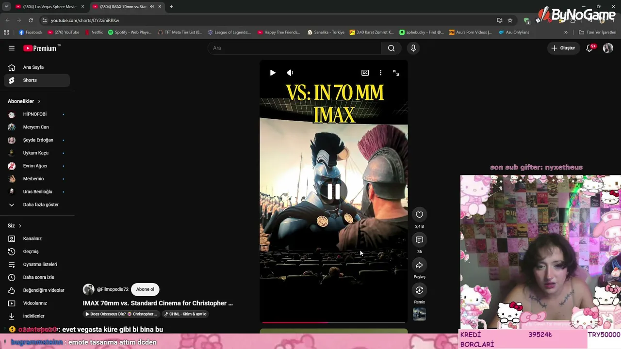
Task: Open the tab search dropdown
Action: [x=6, y=7]
